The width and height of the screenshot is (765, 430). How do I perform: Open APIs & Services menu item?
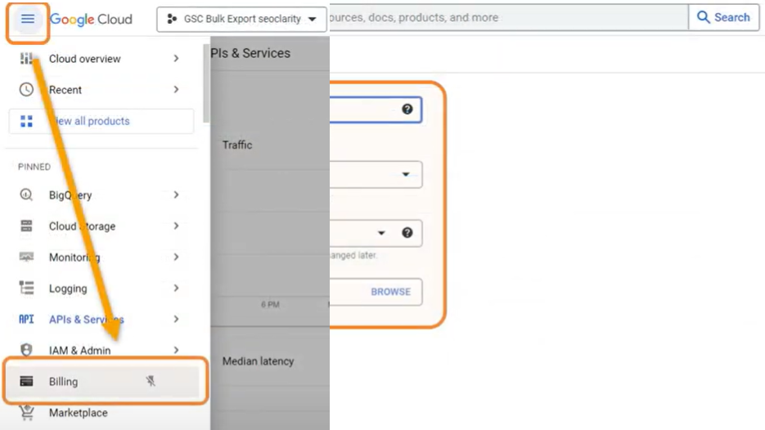(86, 320)
